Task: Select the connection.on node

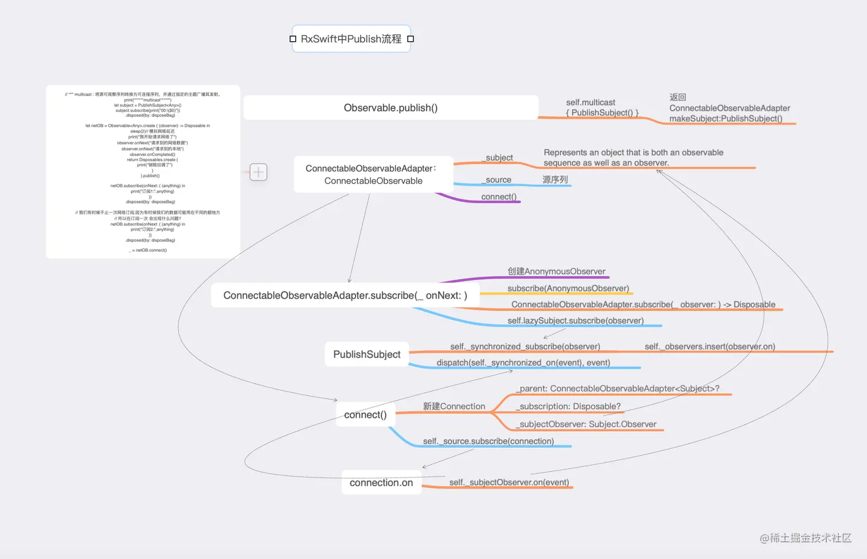Action: 381,483
